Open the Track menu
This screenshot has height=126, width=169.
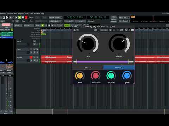pos(26,14)
